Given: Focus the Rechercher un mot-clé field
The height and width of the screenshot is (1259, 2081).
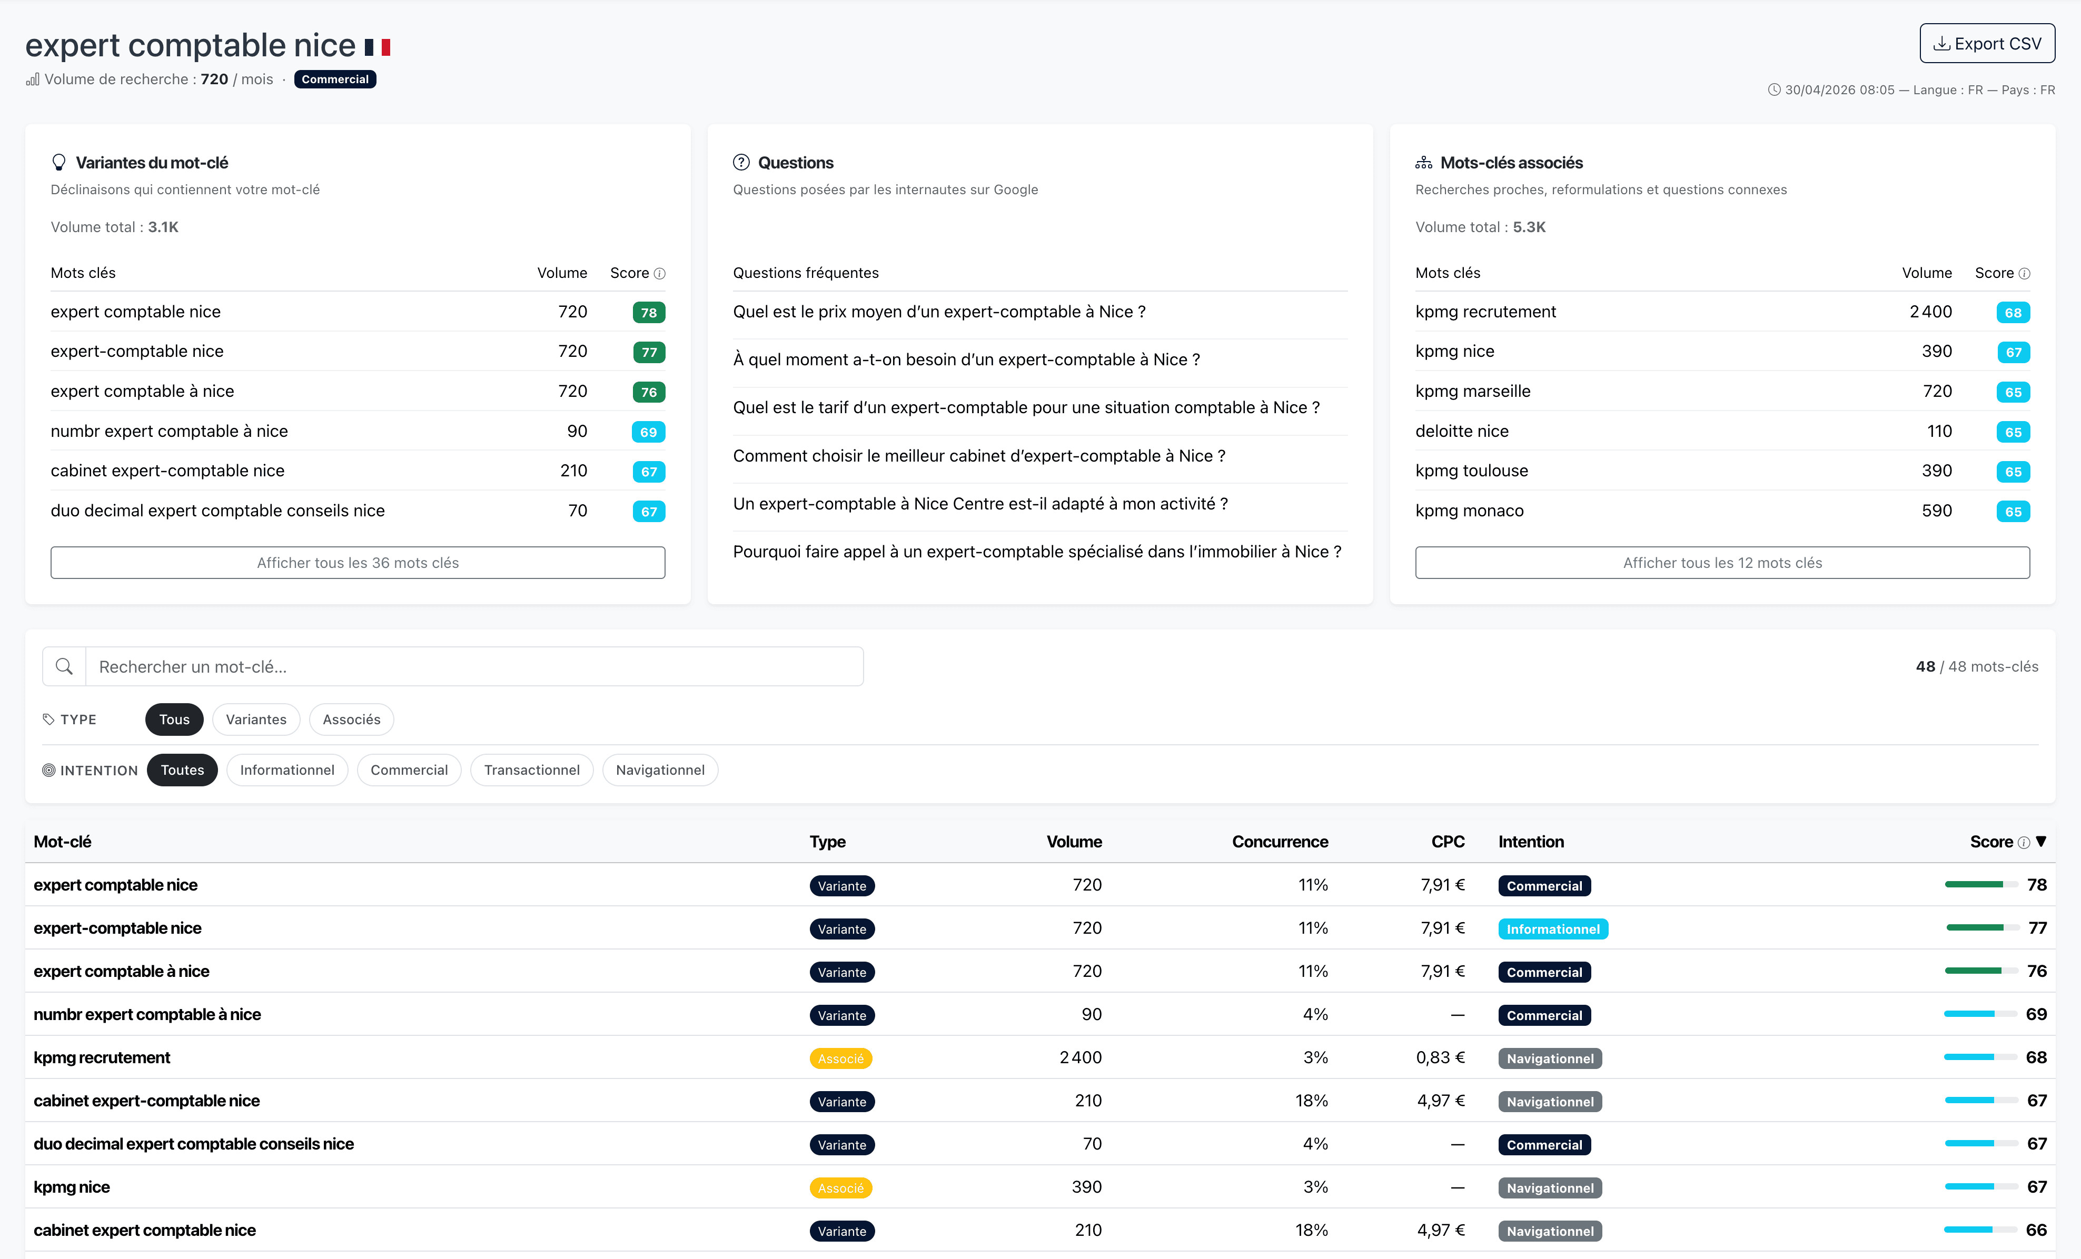Looking at the screenshot, I should pyautogui.click(x=473, y=666).
